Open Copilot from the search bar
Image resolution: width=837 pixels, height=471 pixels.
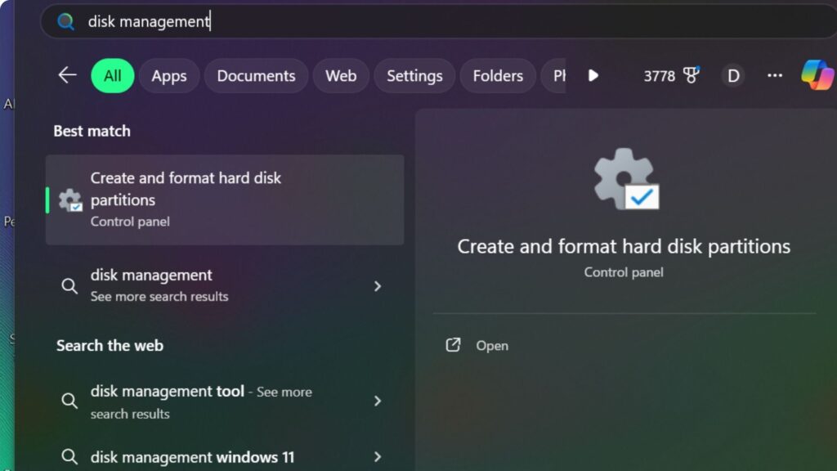817,75
